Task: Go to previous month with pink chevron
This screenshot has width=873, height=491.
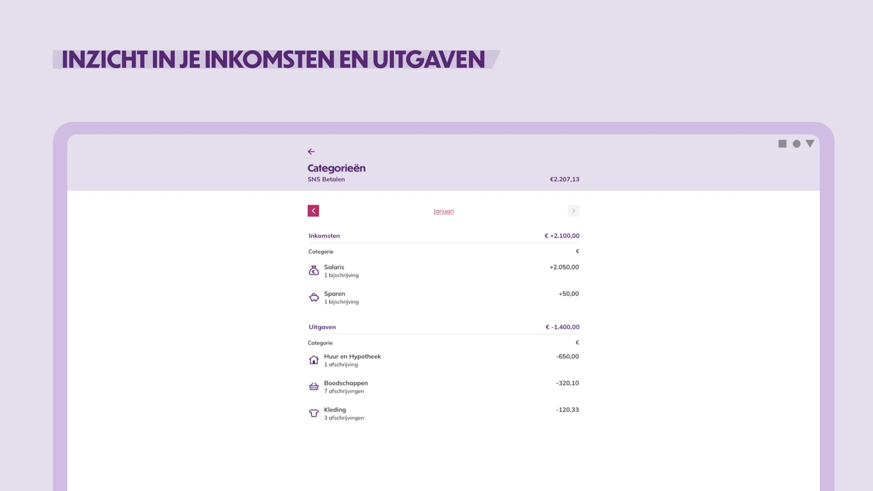Action: [313, 211]
